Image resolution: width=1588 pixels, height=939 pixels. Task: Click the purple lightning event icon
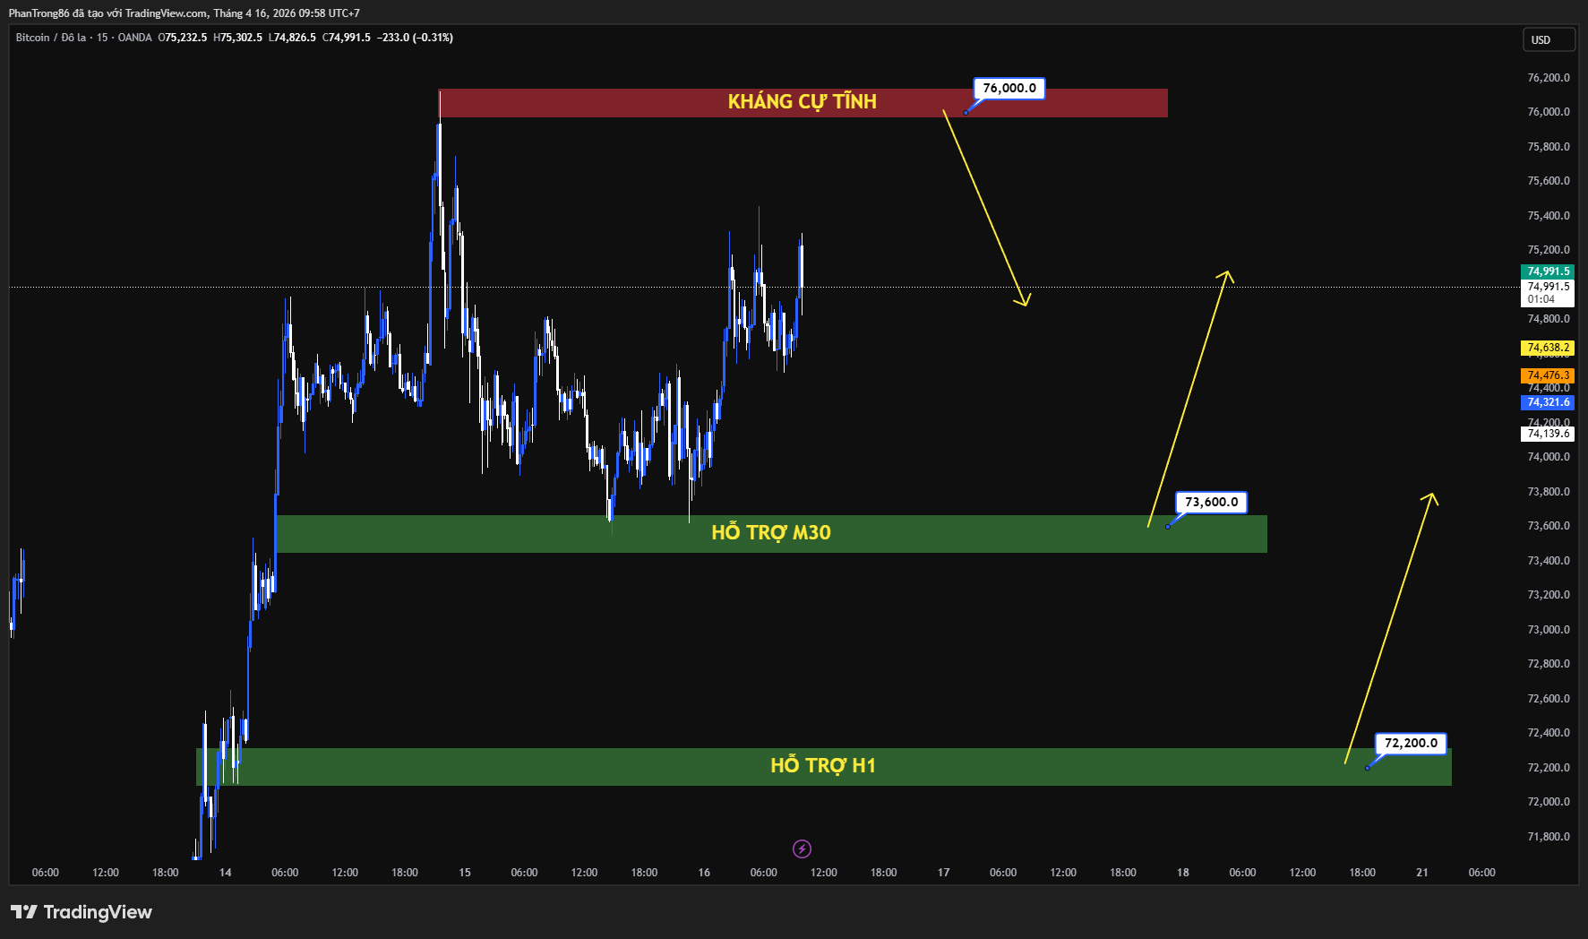click(802, 849)
